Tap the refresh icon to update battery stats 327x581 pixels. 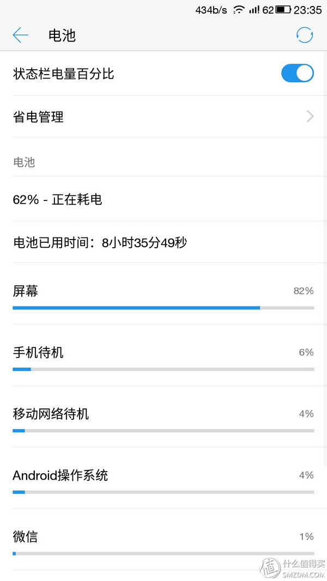point(305,34)
